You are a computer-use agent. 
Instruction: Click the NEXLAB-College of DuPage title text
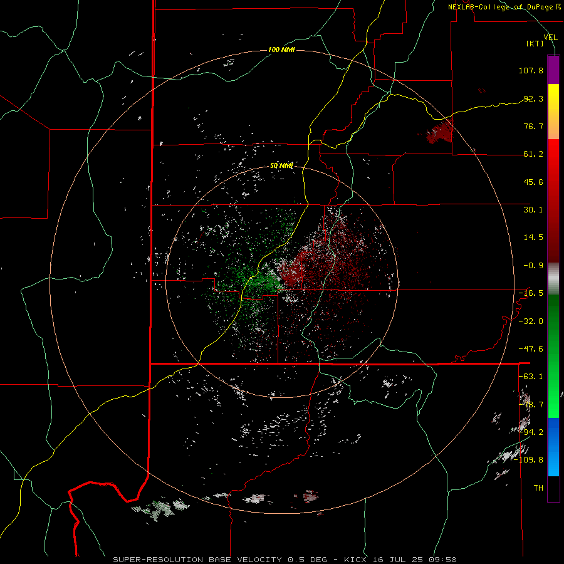(504, 7)
